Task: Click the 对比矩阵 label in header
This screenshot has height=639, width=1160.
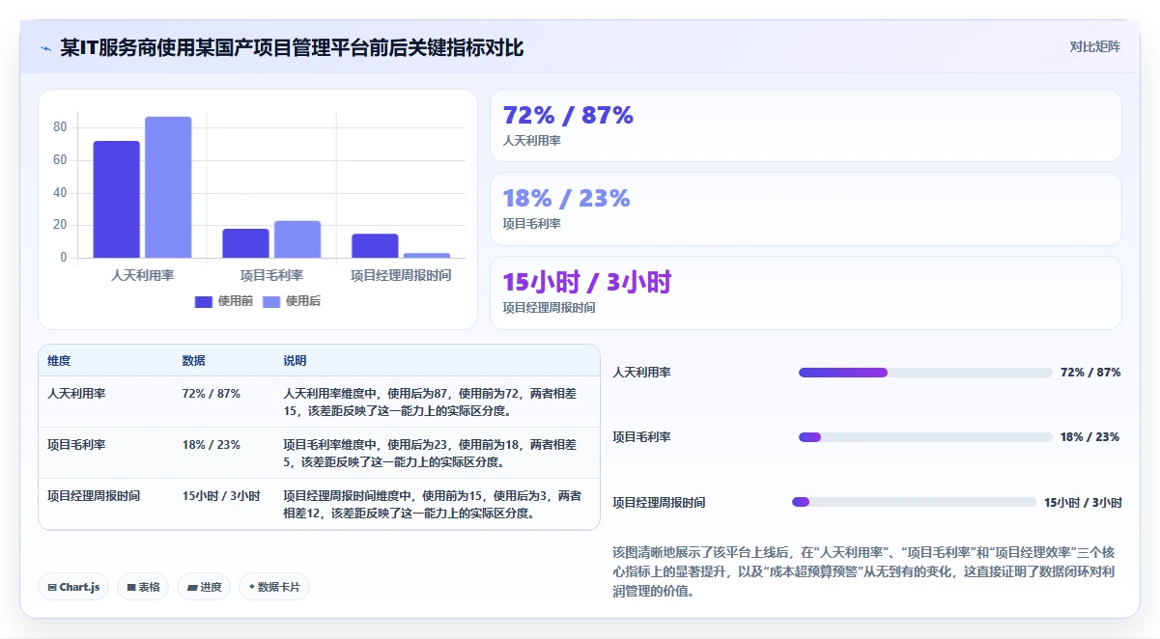Action: (1095, 46)
